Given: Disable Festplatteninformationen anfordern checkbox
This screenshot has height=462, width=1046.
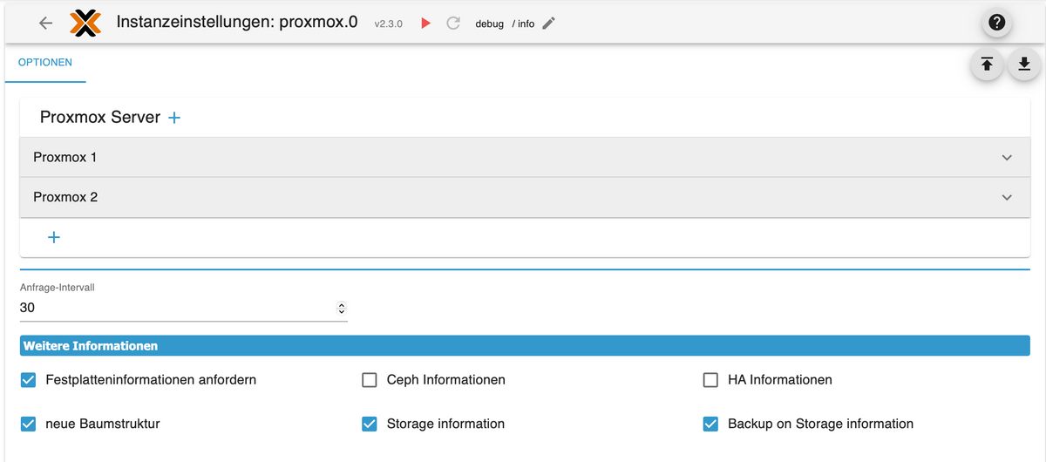Looking at the screenshot, I should coord(28,380).
